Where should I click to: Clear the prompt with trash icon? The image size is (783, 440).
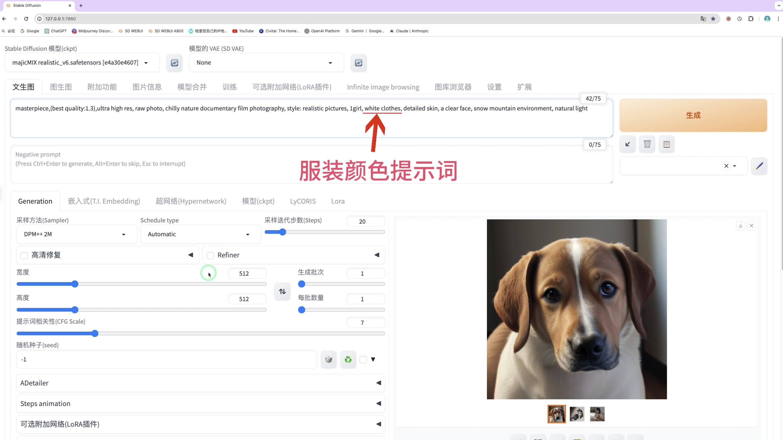tap(647, 144)
